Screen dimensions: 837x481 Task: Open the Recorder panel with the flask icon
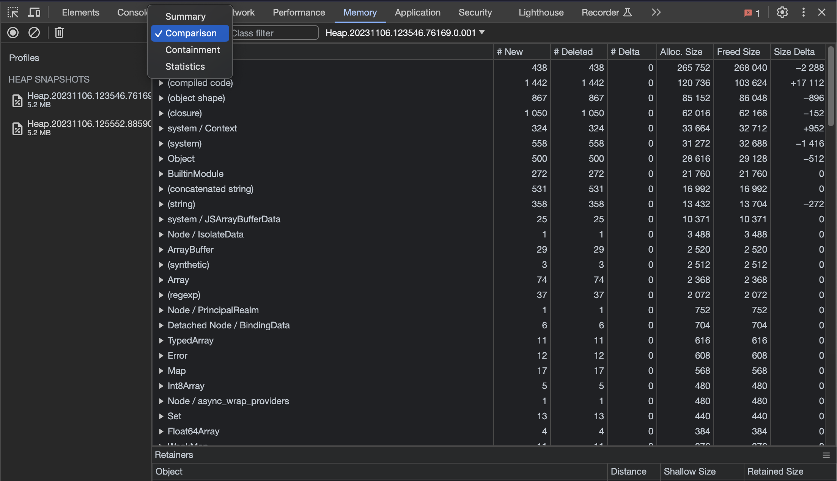(x=606, y=12)
